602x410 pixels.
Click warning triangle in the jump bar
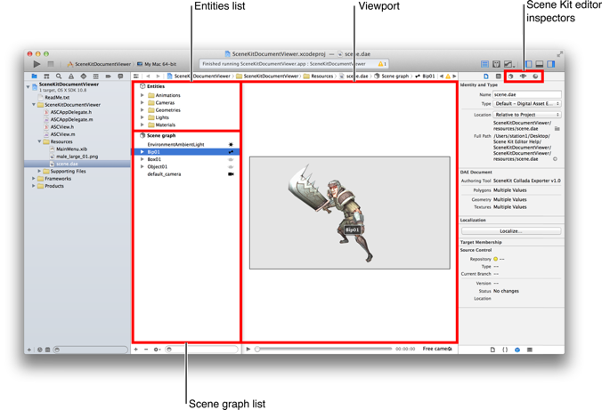[x=448, y=76]
